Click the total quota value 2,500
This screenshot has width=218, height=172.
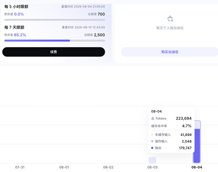click(99, 35)
